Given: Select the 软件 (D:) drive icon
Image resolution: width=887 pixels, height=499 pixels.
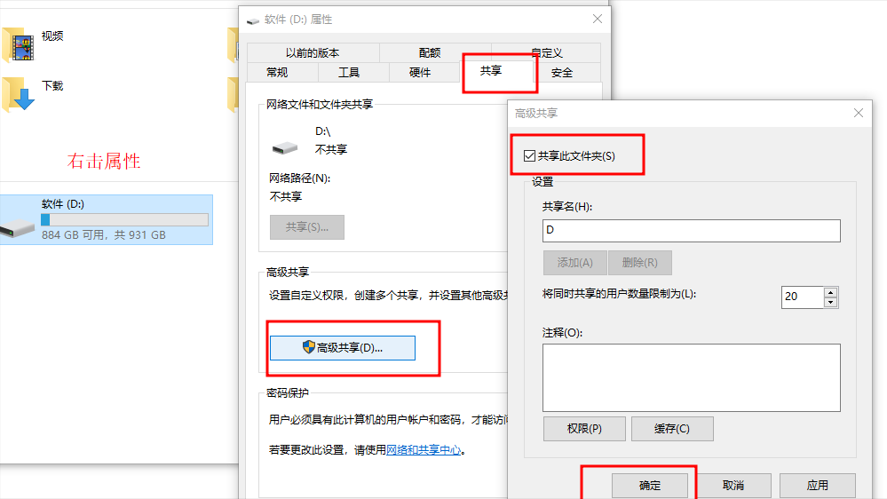Looking at the screenshot, I should (17, 227).
